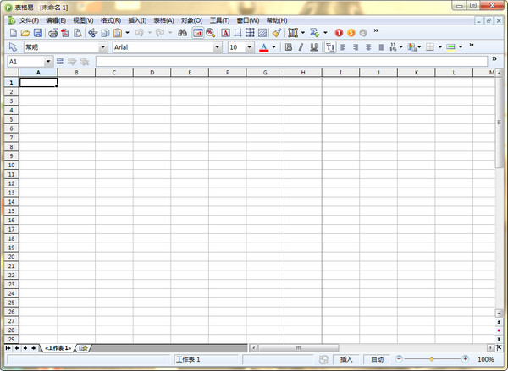Click the Print icon in toolbar

(52, 33)
